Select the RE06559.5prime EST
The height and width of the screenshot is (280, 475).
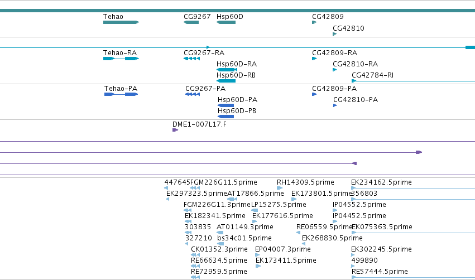(299, 233)
